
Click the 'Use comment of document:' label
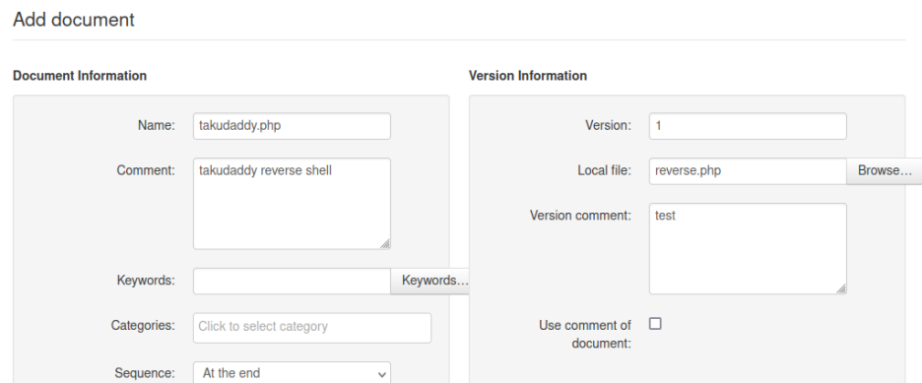click(x=585, y=334)
